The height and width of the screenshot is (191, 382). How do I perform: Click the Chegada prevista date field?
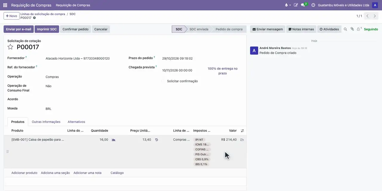coord(177,70)
